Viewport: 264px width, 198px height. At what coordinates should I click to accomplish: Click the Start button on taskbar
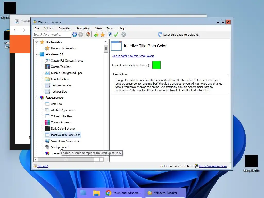pos(83,193)
